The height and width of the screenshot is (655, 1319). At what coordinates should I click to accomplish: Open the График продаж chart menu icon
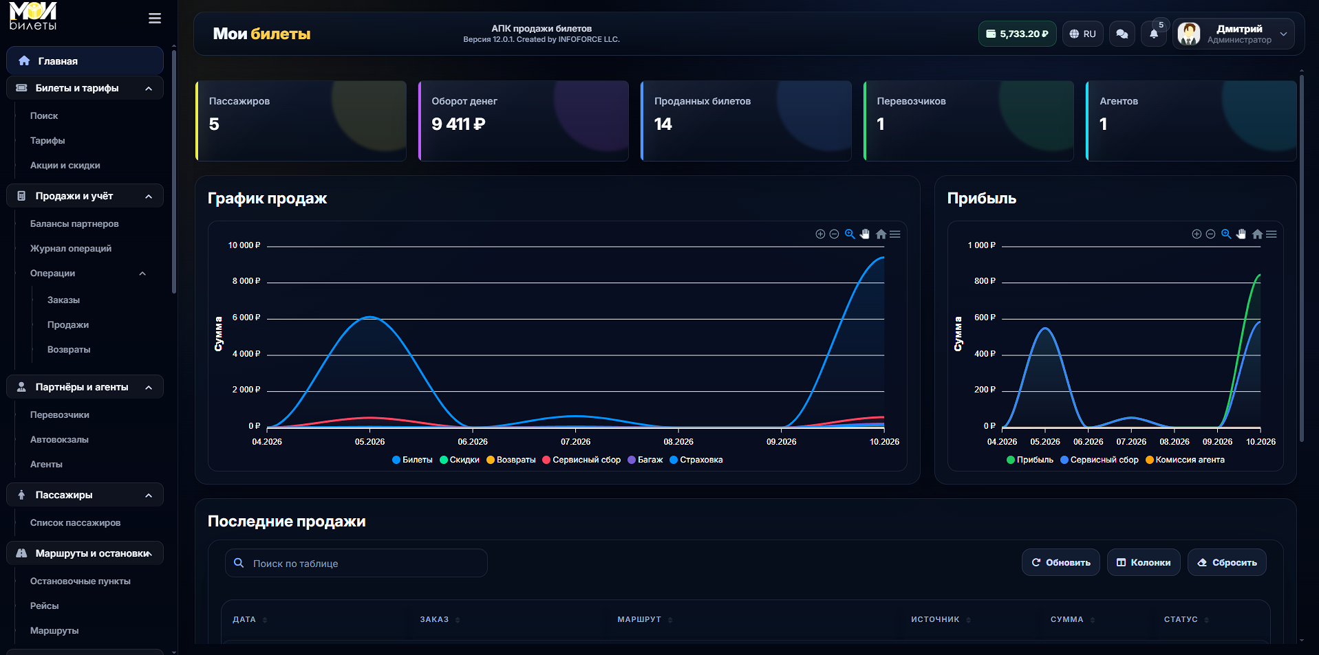coord(895,234)
